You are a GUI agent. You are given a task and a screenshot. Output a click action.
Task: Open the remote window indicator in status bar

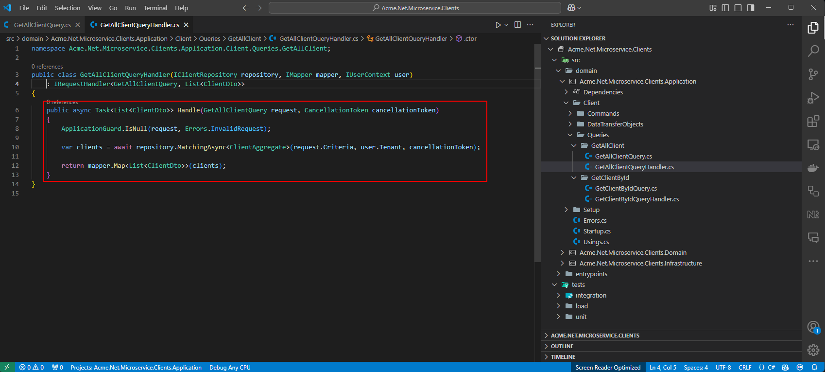click(x=7, y=367)
